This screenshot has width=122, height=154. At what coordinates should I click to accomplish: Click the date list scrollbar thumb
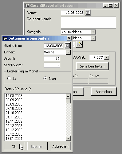click(68, 101)
